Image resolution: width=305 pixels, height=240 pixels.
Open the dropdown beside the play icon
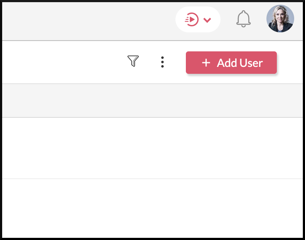207,20
